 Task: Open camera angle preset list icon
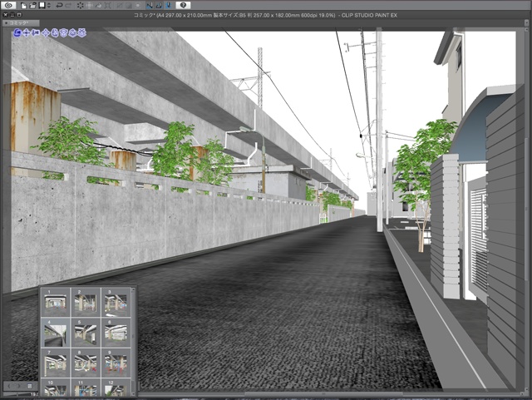tap(30, 386)
